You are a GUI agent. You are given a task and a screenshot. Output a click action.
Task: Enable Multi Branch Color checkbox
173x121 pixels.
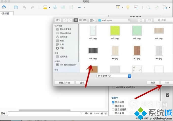tap(113, 87)
